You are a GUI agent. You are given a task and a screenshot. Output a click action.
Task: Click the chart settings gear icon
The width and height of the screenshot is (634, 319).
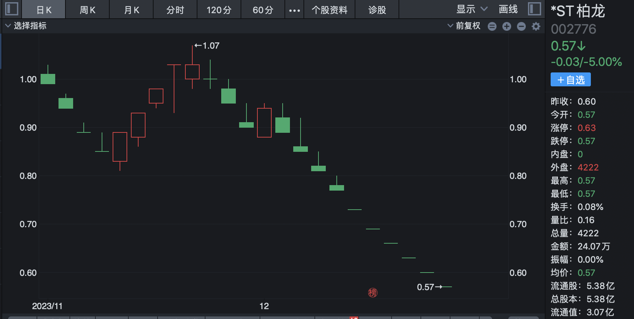[536, 26]
